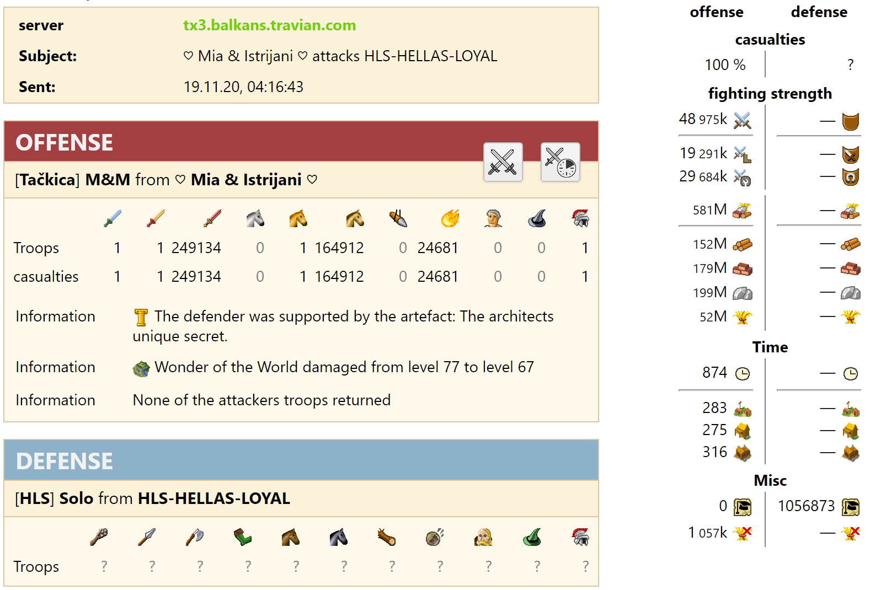Click the grey horse scout icon in offense
The height and width of the screenshot is (590, 870).
pyautogui.click(x=255, y=218)
